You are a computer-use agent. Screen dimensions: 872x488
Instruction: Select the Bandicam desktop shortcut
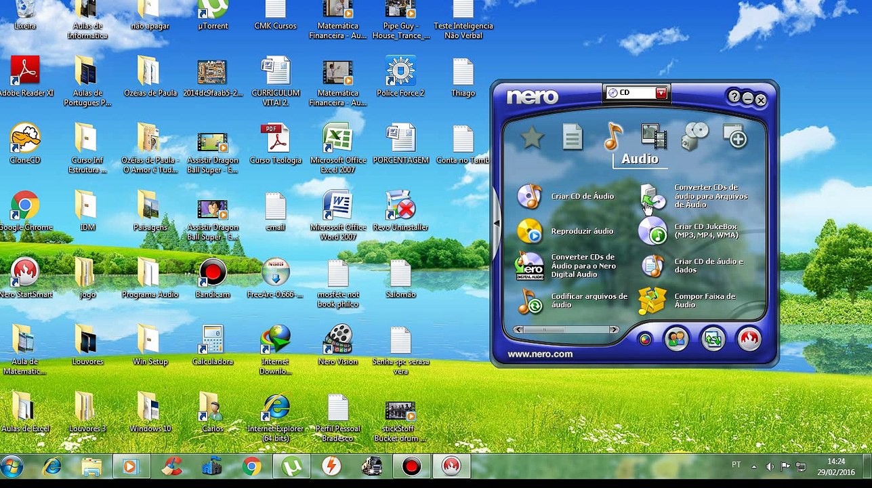[213, 278]
